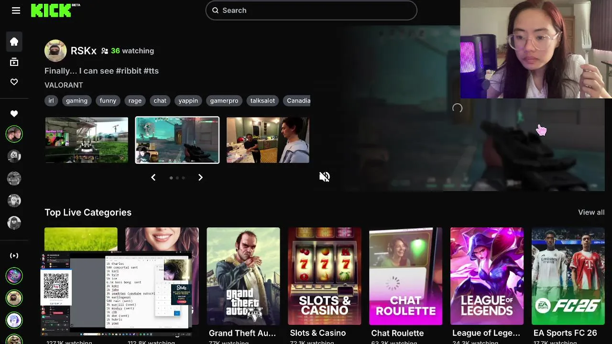The height and width of the screenshot is (344, 612).
Task: Choose the first carousel stream thumbnail
Action: click(x=87, y=140)
